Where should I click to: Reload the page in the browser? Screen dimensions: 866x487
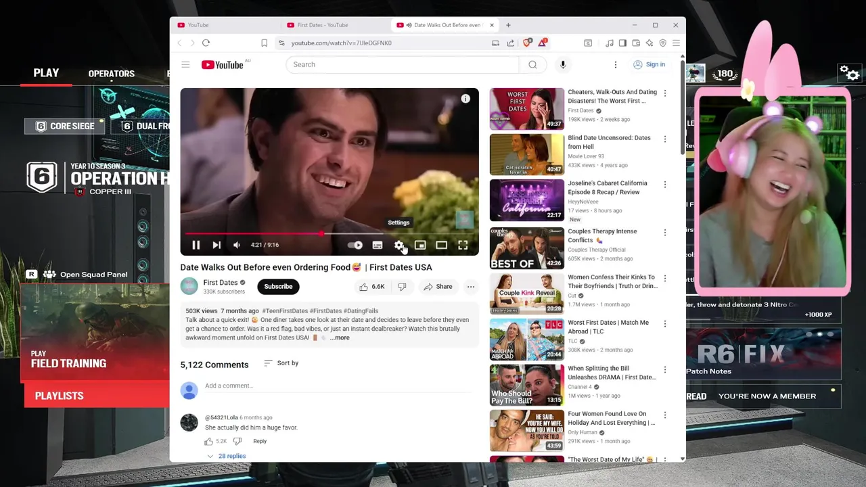coord(206,43)
